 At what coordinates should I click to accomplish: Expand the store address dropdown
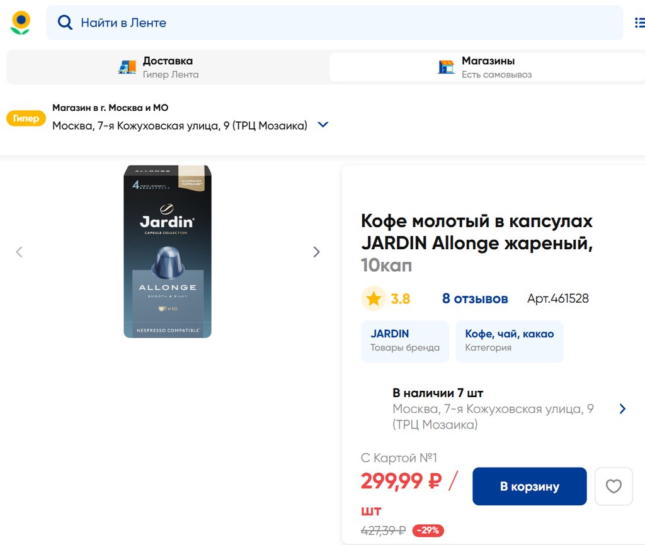(322, 125)
